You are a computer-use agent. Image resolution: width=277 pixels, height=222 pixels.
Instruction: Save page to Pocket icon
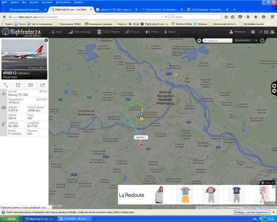240,17
